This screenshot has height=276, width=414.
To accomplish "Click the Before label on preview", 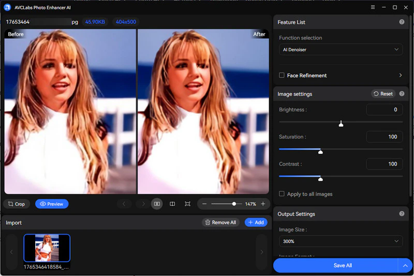I will point(16,34).
